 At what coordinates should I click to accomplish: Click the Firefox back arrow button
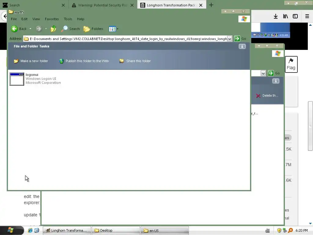coord(5,16)
